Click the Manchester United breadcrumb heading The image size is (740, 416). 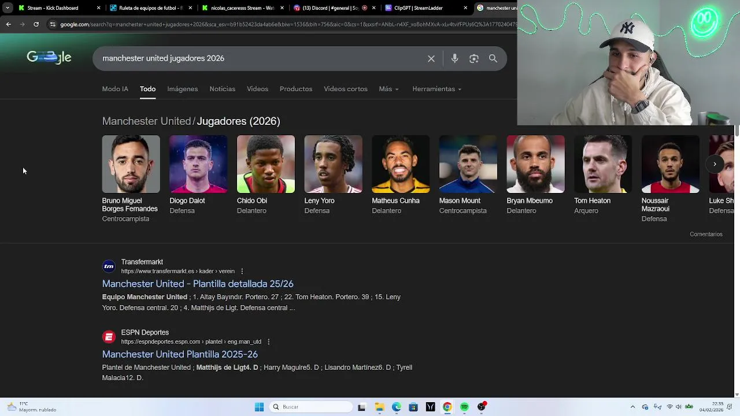tap(146, 121)
